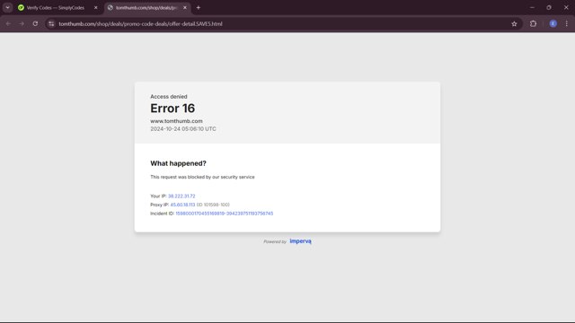Viewport: 575px width, 323px height.
Task: Restore down the browser window
Action: pyautogui.click(x=549, y=7)
